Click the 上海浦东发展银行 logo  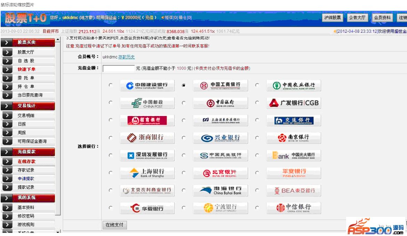[x=221, y=121]
